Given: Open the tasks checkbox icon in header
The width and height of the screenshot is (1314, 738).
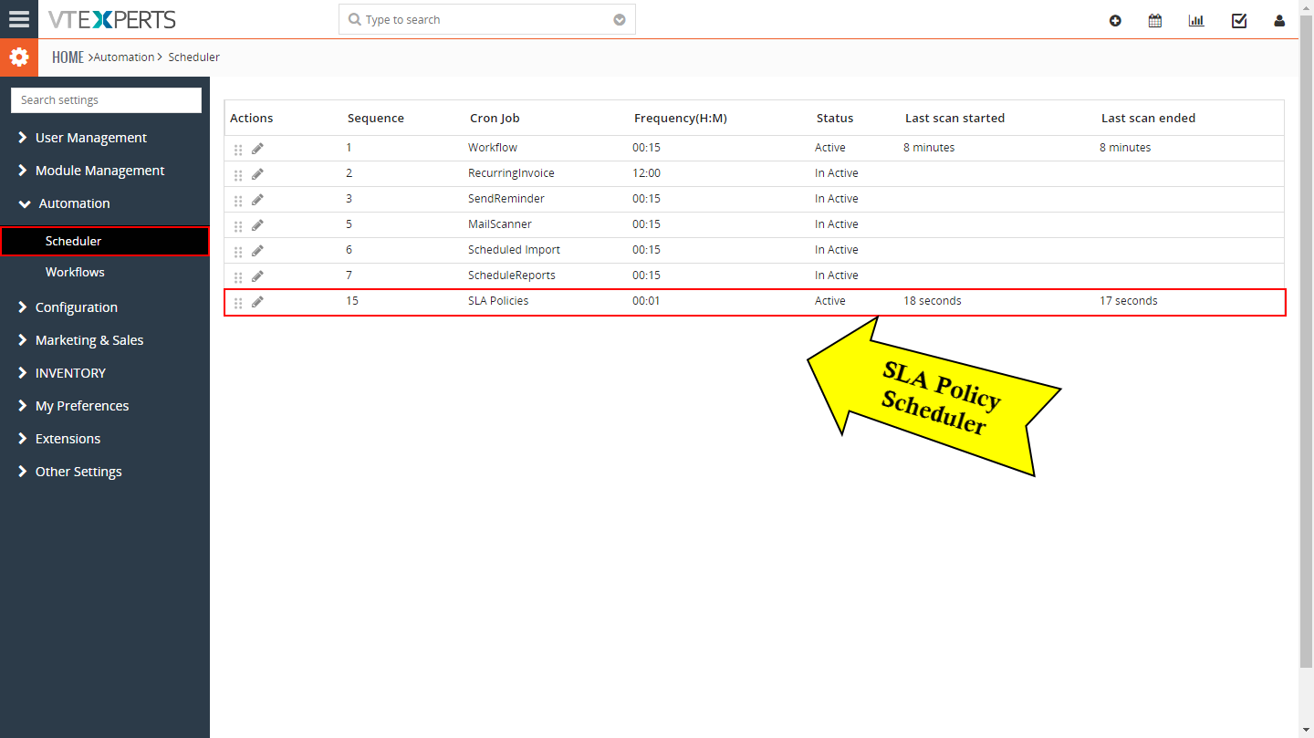Looking at the screenshot, I should [1239, 20].
